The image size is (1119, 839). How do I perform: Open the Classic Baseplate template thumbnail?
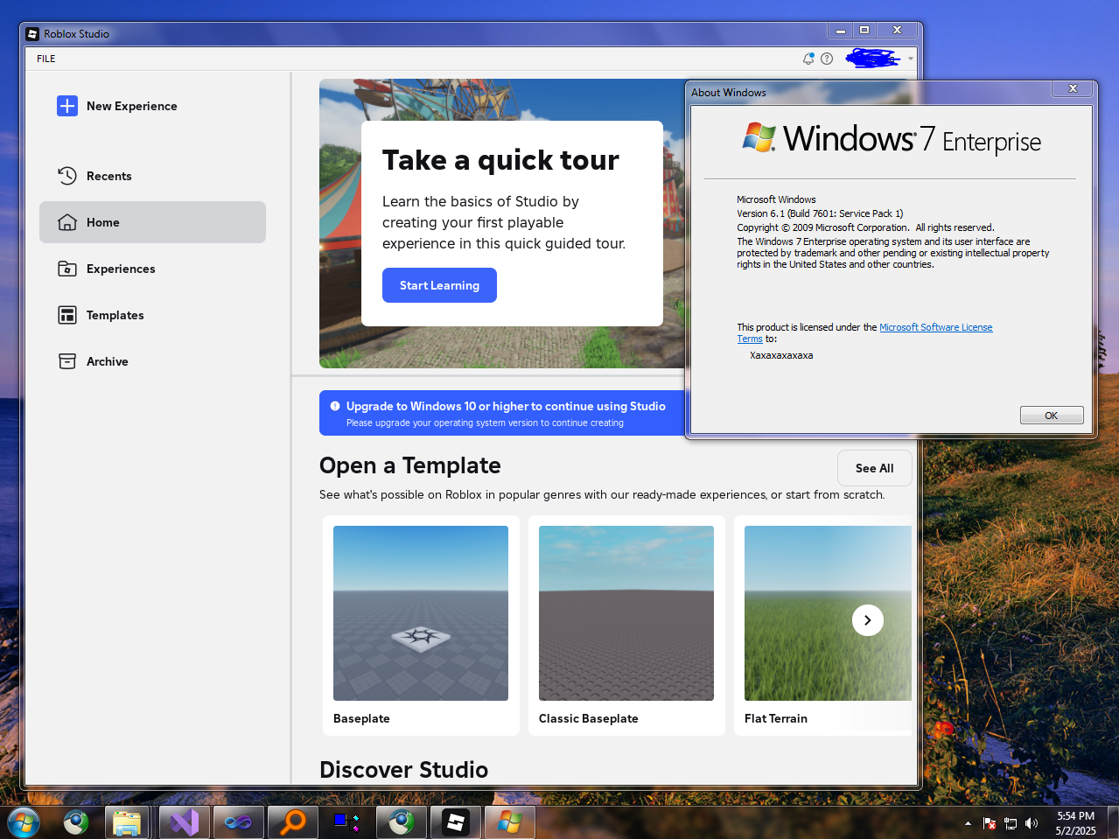coord(626,613)
